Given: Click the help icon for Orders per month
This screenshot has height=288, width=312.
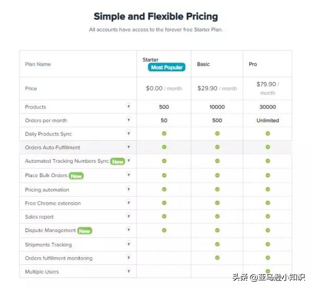Looking at the screenshot, I should 128,120.
